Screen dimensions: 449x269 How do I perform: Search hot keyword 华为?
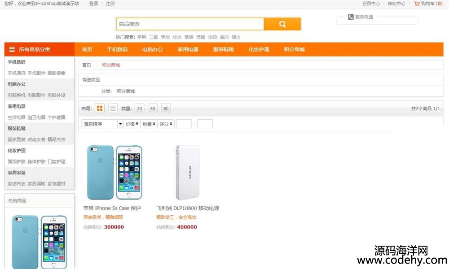point(177,37)
